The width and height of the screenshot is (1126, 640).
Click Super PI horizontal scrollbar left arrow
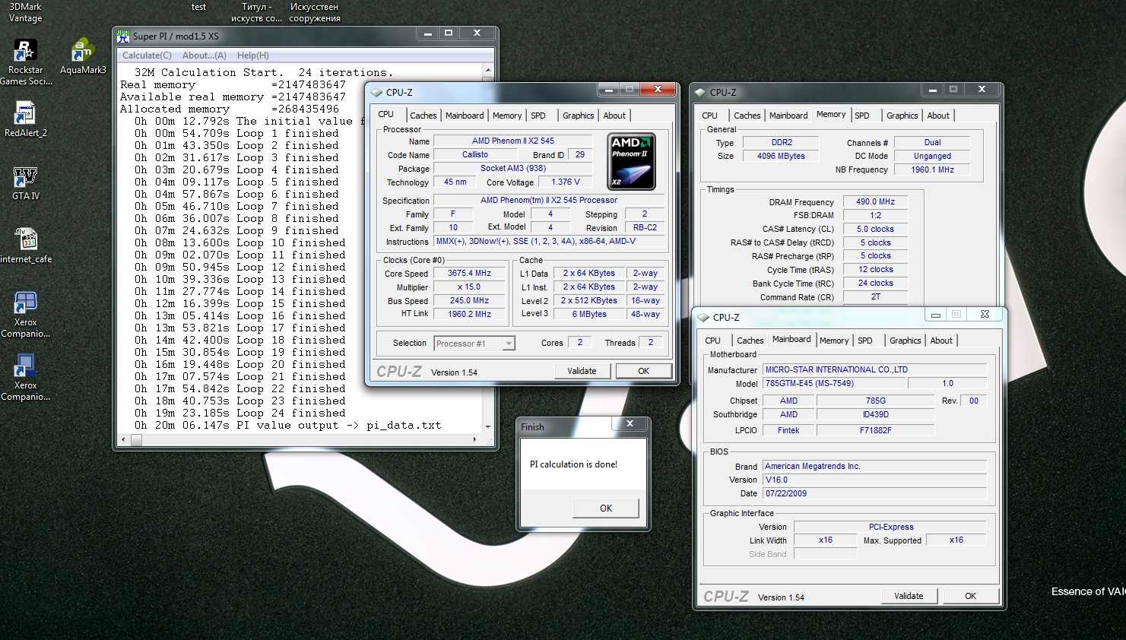124,439
